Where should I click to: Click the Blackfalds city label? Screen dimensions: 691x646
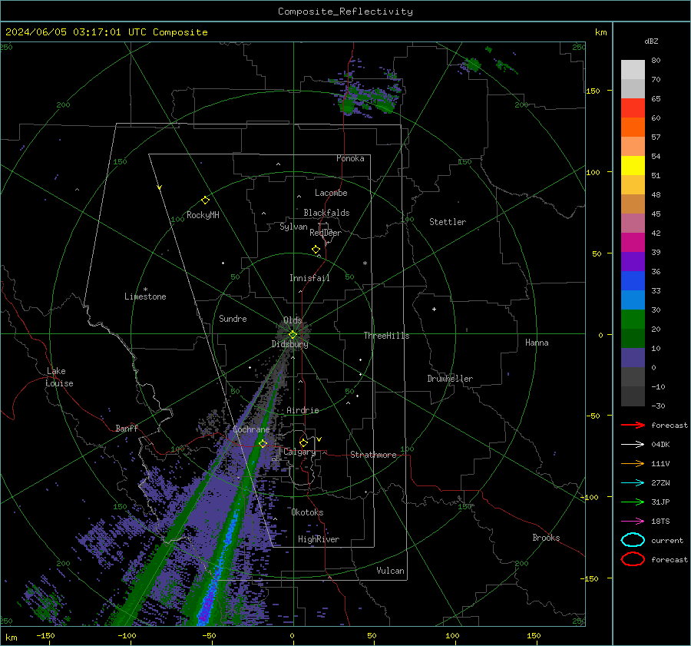(326, 213)
